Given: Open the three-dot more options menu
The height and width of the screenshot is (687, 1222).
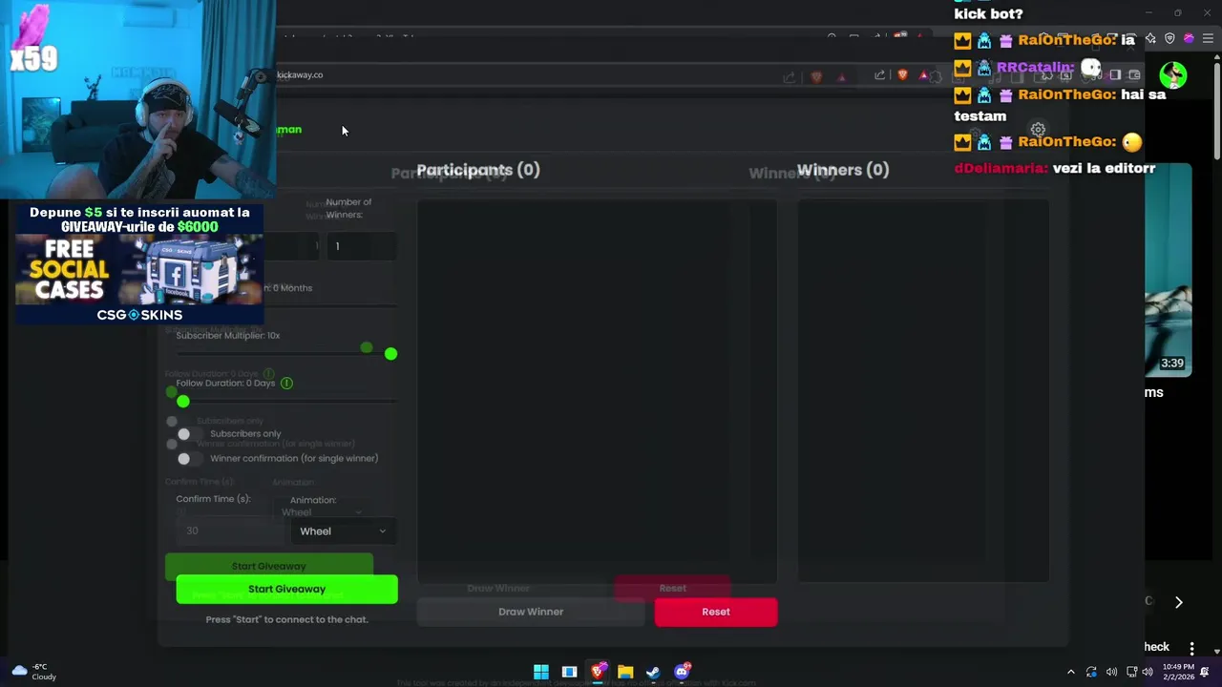Looking at the screenshot, I should [1191, 648].
